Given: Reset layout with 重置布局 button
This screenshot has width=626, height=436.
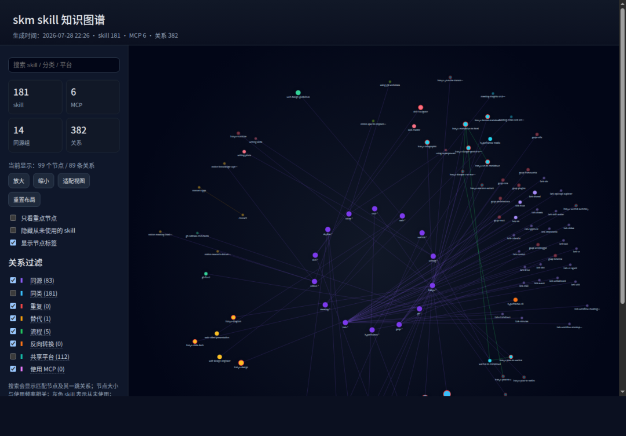Looking at the screenshot, I should [x=24, y=199].
